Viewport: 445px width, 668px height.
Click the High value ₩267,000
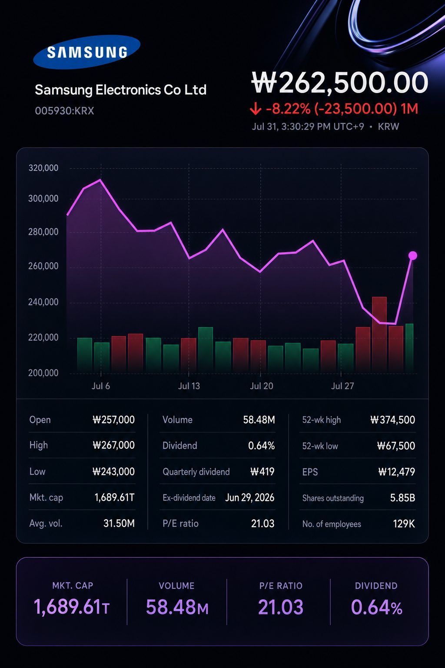(x=113, y=445)
